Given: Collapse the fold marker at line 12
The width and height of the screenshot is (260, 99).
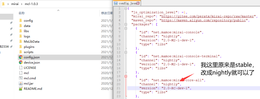Looking at the screenshot, I should point(126,52).
